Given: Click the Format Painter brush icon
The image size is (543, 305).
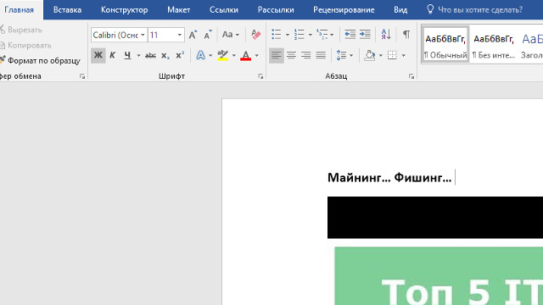Looking at the screenshot, I should [3, 60].
